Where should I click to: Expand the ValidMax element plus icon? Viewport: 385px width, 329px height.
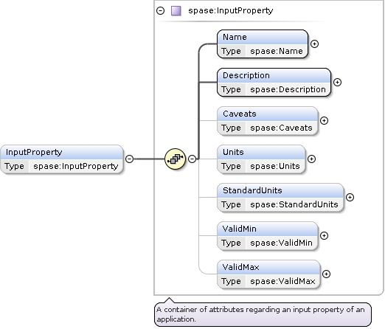tap(326, 274)
